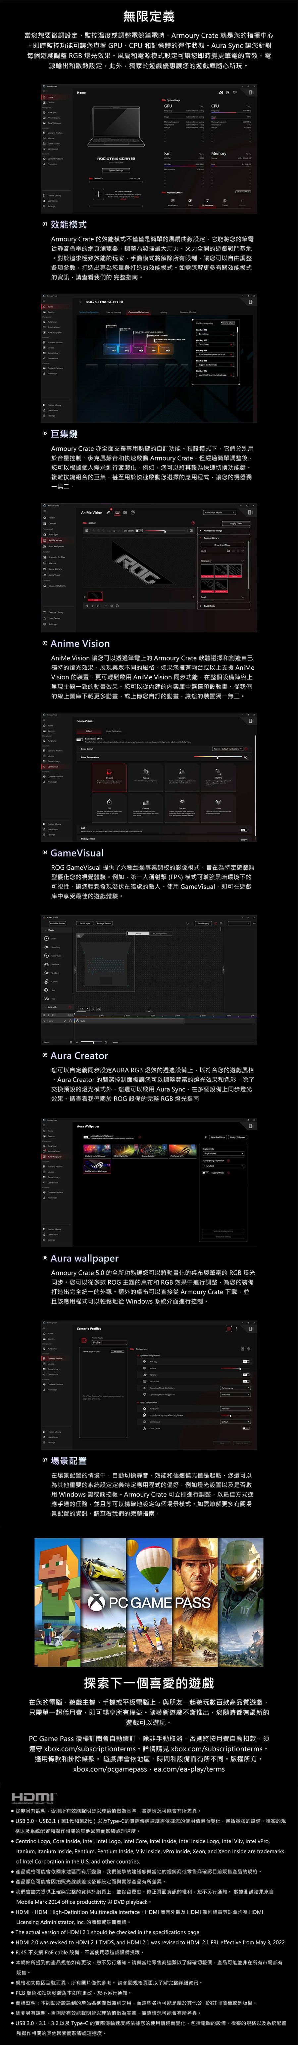Switch to the Free-up memory tab

(x=114, y=313)
